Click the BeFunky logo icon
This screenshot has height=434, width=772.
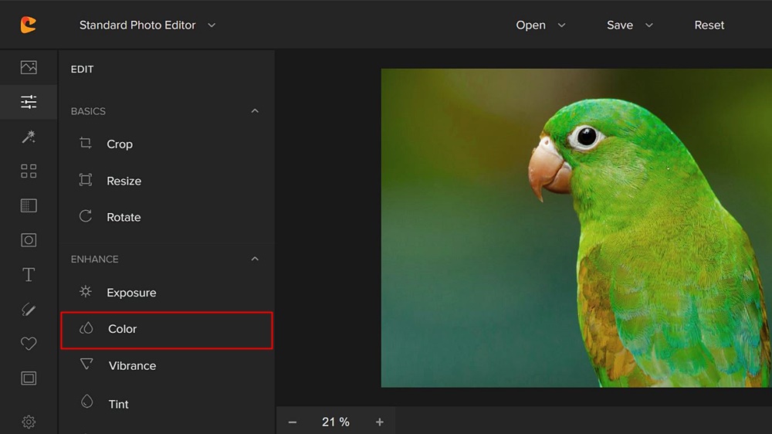29,25
